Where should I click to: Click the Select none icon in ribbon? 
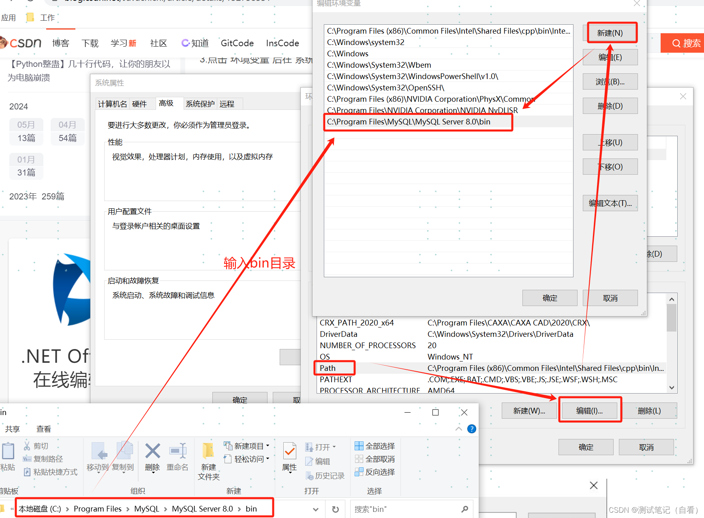(359, 459)
